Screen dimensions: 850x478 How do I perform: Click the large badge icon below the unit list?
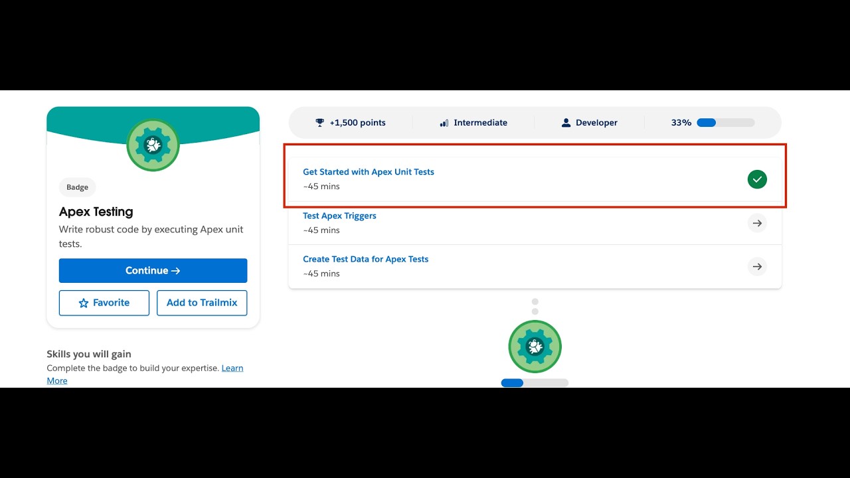(535, 347)
